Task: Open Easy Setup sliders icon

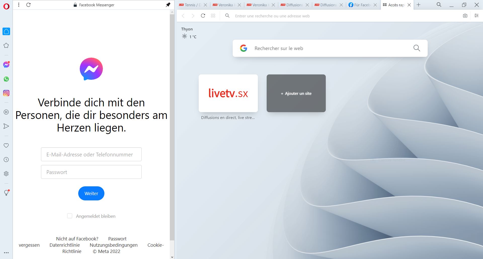Action: (476, 16)
